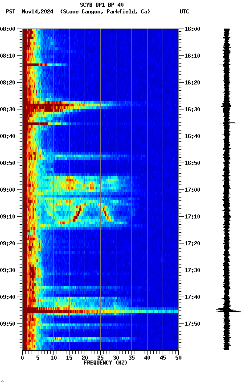Click the right dark-red chirp streak near 09:10
The image size is (246, 386).
coord(107,213)
